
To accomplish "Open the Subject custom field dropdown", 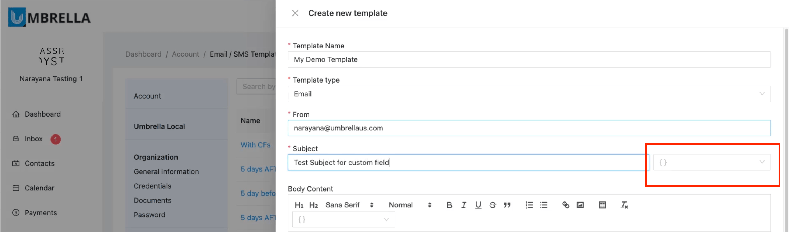I will [712, 162].
